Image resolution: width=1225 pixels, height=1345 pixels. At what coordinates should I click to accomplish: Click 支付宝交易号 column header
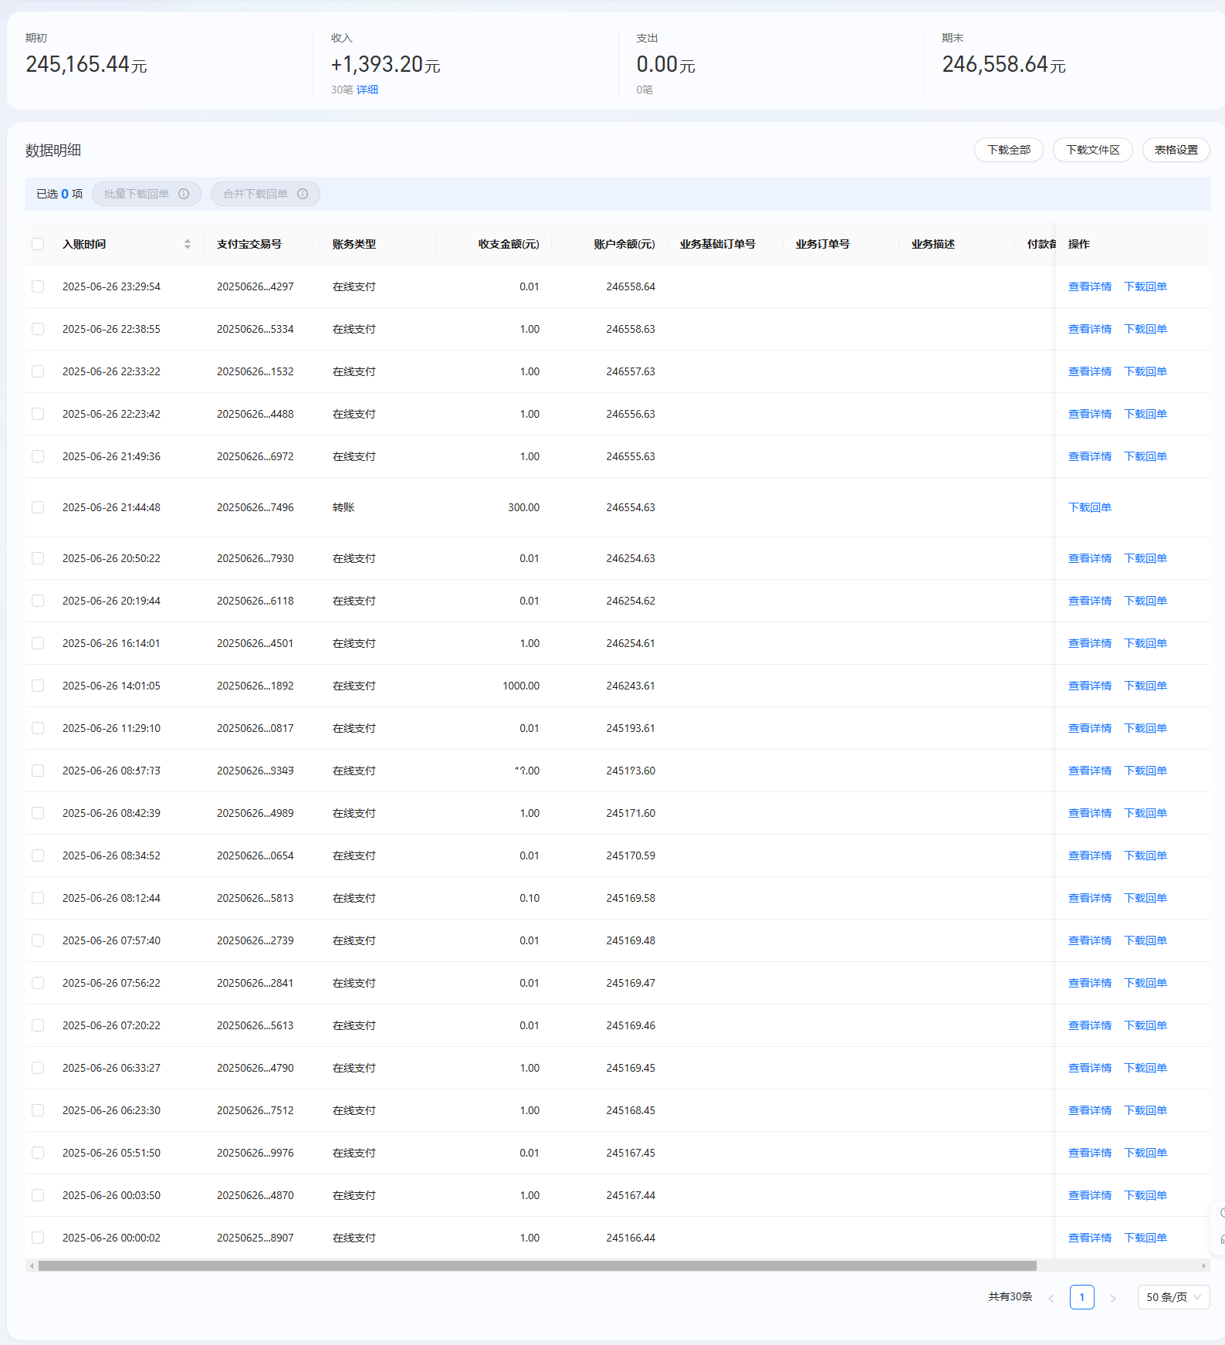[x=249, y=244]
